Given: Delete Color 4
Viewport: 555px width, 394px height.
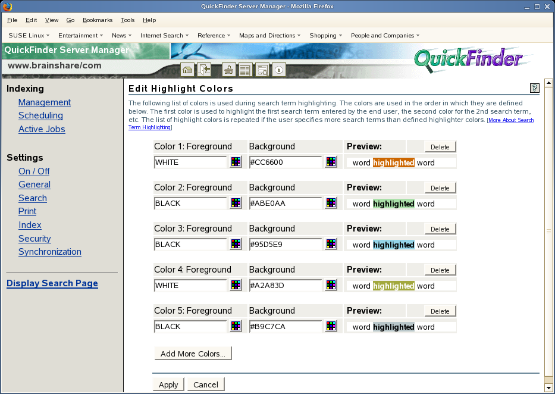Looking at the screenshot, I should tap(440, 270).
